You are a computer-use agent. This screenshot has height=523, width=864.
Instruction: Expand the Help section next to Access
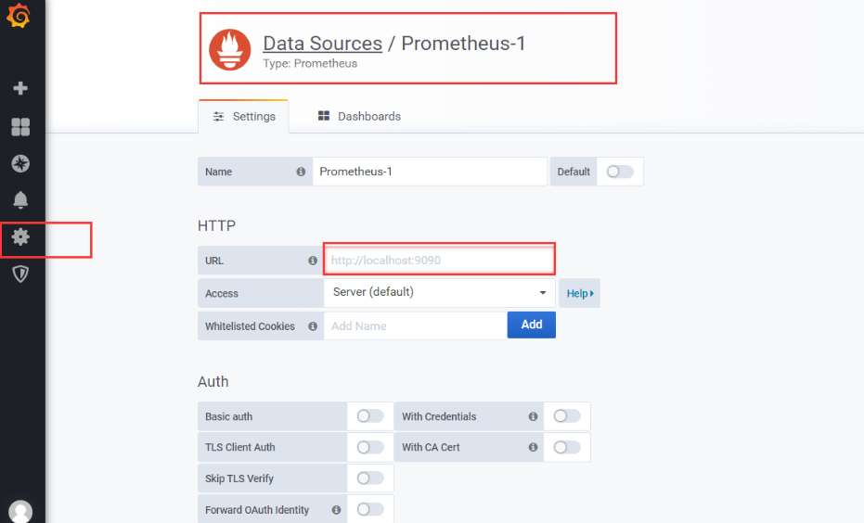click(580, 293)
